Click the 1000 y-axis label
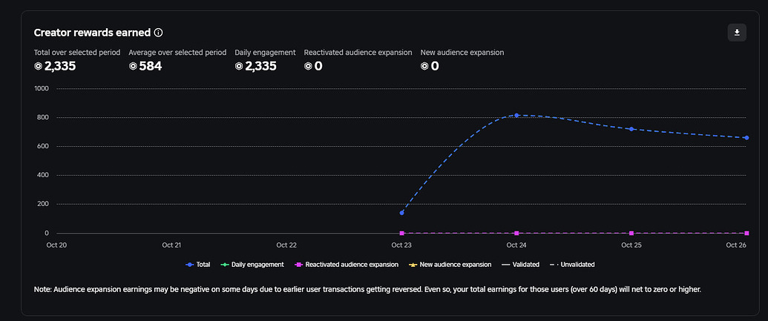The height and width of the screenshot is (321, 768). click(41, 88)
